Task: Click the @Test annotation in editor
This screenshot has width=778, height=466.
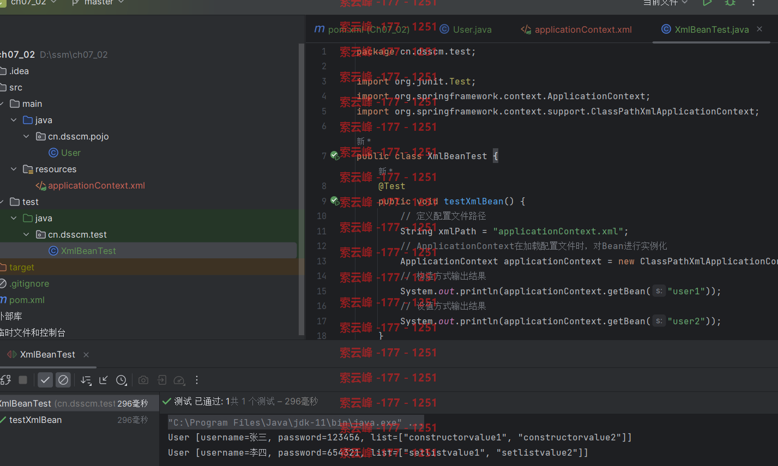Action: 391,186
